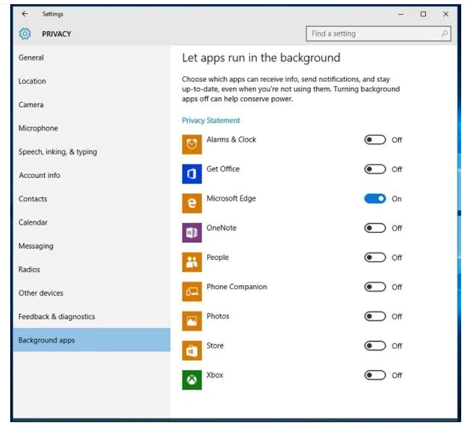Open the General privacy section
This screenshot has width=466, height=427.
coord(91,58)
